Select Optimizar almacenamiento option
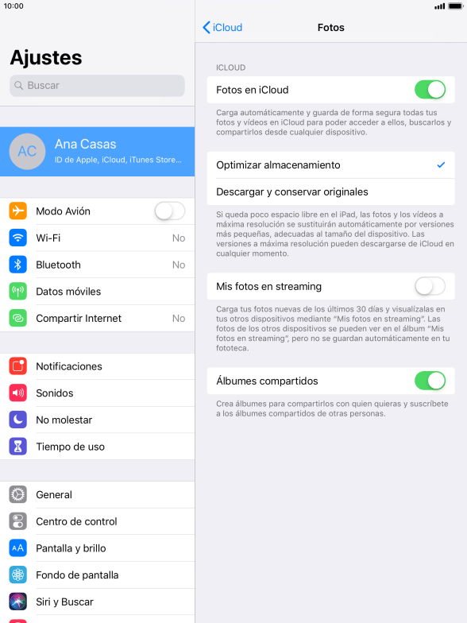 330,165
